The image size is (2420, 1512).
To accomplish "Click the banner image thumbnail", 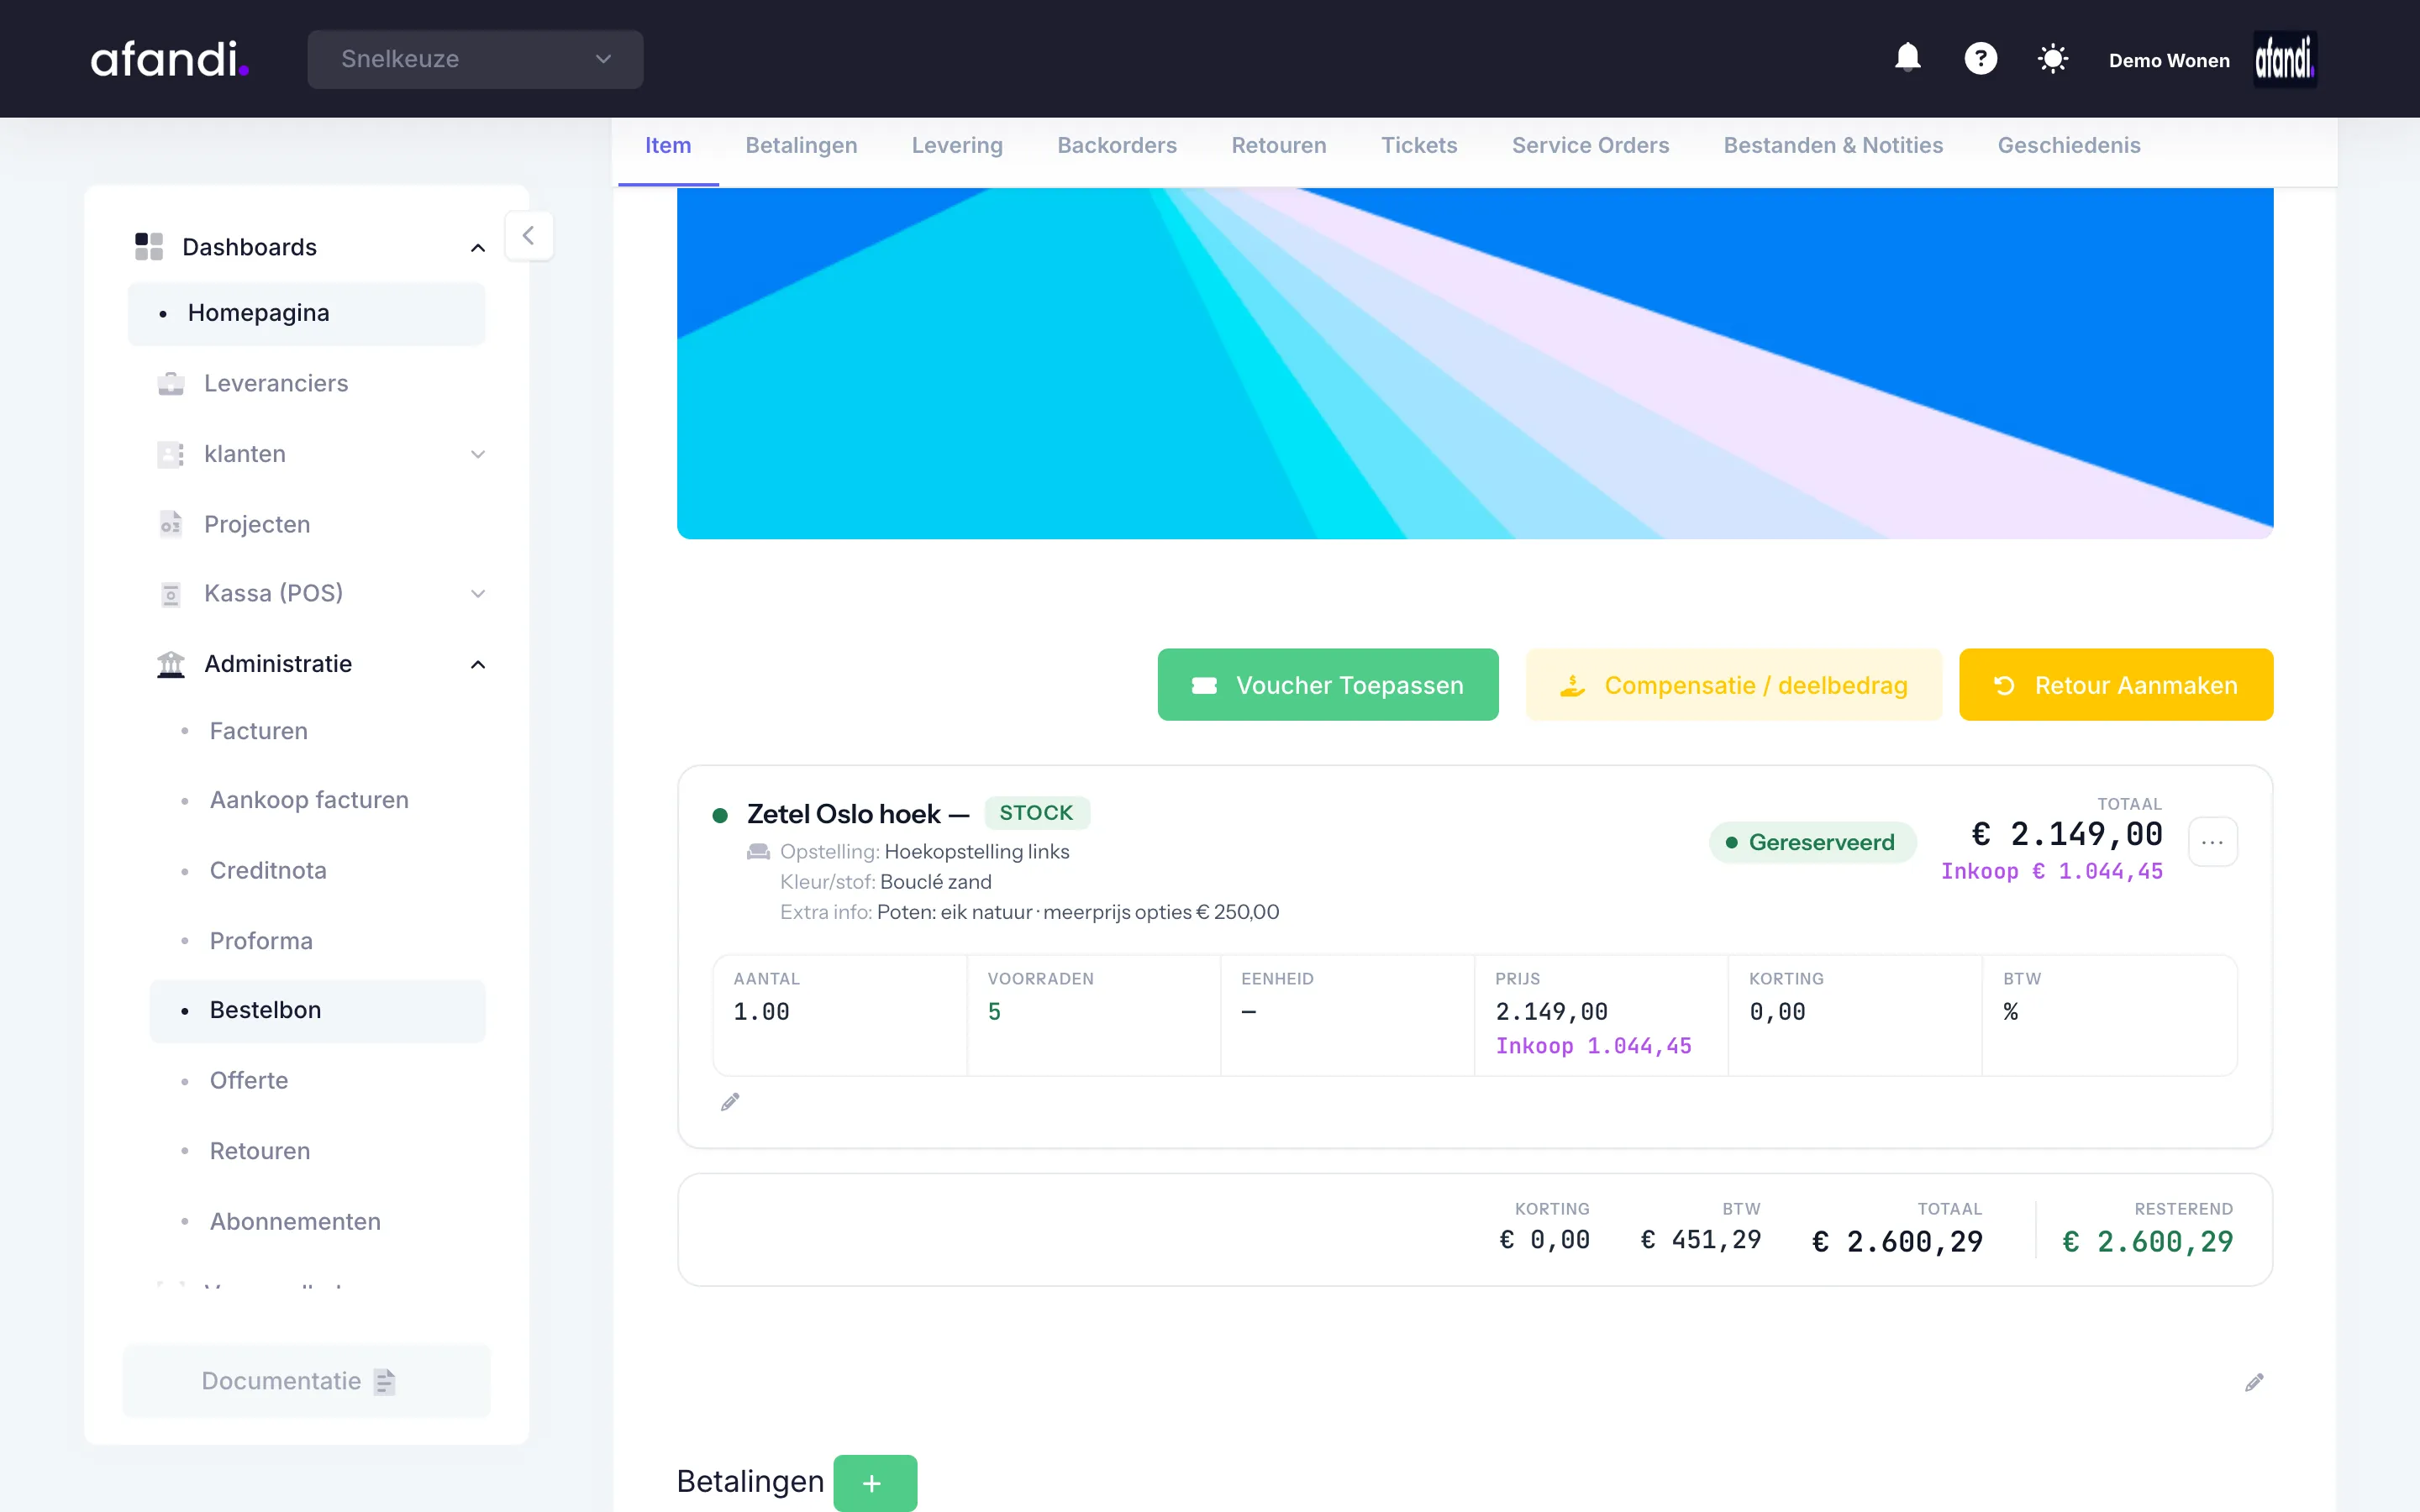I will [1475, 363].
